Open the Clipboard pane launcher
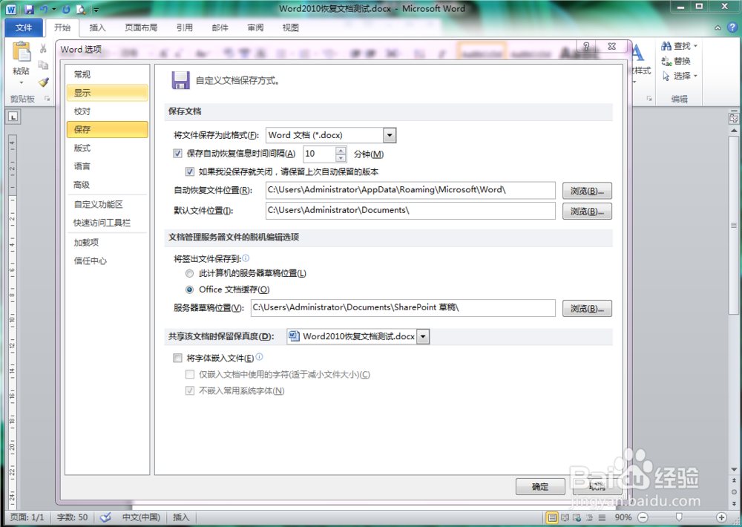The image size is (742, 527). [x=47, y=99]
